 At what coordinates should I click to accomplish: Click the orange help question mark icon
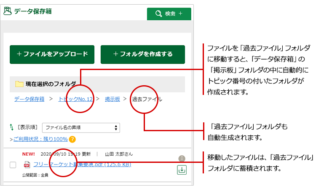click(x=72, y=139)
